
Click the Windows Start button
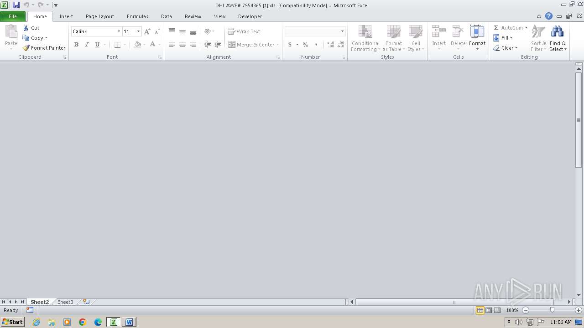[x=13, y=322]
